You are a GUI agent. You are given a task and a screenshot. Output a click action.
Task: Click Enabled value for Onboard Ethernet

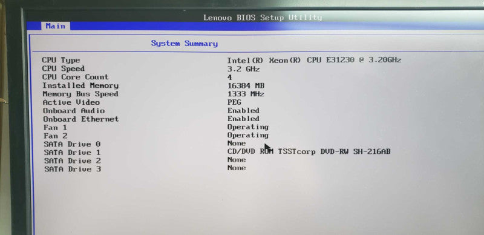coord(243,119)
